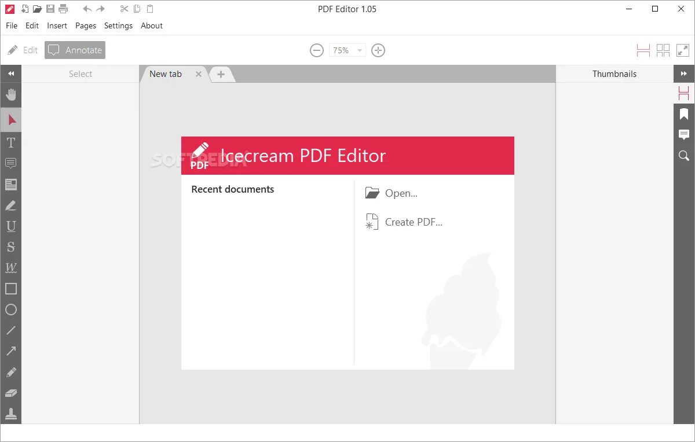The image size is (695, 442).
Task: Redo the last action
Action: click(101, 9)
